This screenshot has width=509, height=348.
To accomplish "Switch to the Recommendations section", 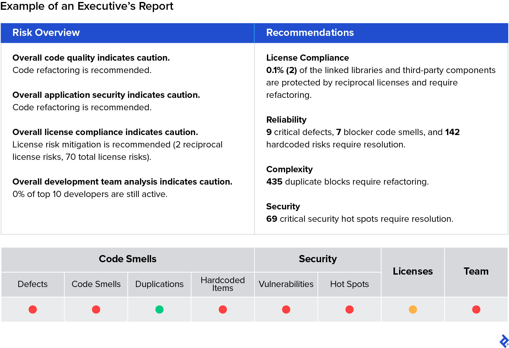I will (x=310, y=33).
